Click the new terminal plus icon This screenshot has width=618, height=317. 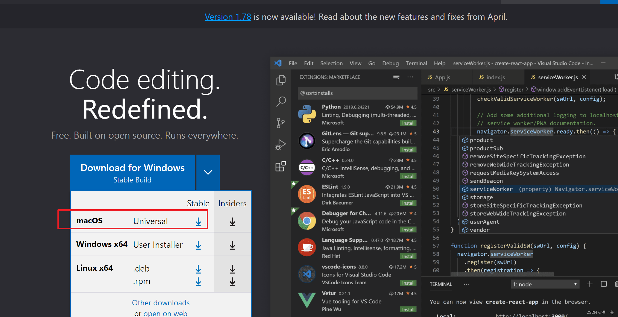tap(590, 284)
